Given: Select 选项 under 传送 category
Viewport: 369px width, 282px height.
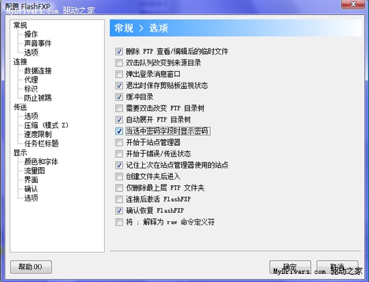Looking at the screenshot, I should coord(31,116).
